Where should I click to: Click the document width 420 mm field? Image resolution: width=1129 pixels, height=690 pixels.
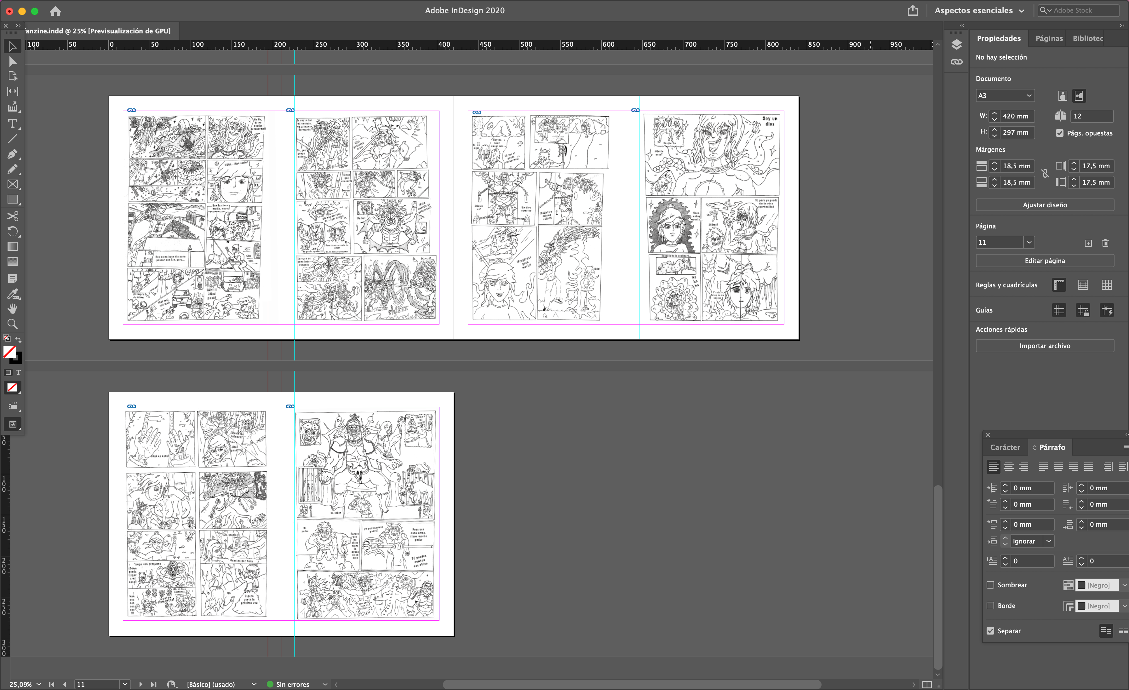tap(1017, 116)
